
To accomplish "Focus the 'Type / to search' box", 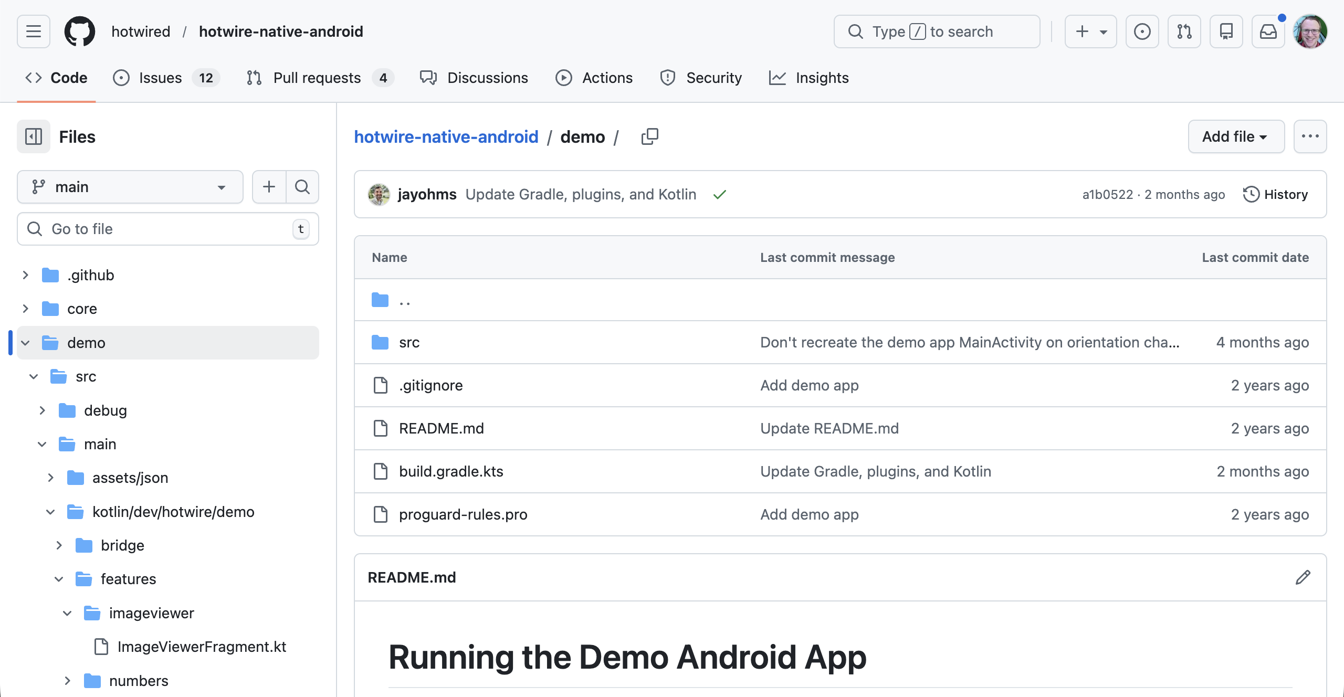I will (937, 31).
